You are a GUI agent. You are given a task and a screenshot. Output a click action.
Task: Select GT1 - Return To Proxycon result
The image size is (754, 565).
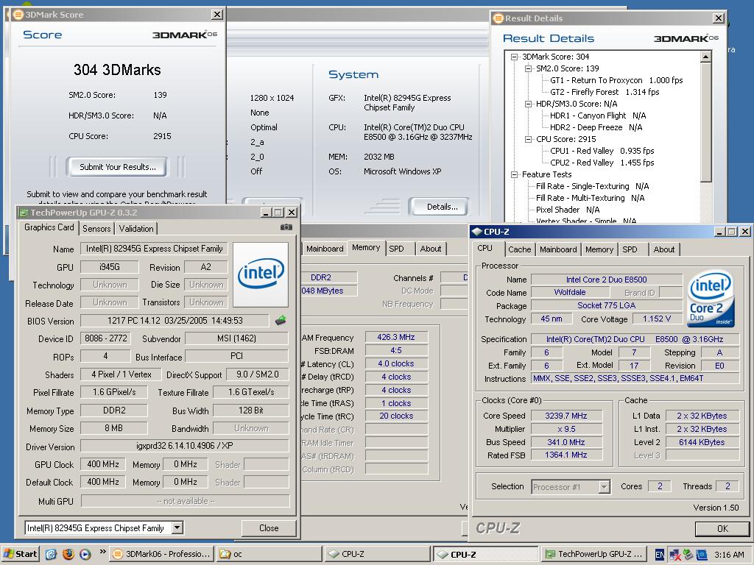tap(616, 80)
